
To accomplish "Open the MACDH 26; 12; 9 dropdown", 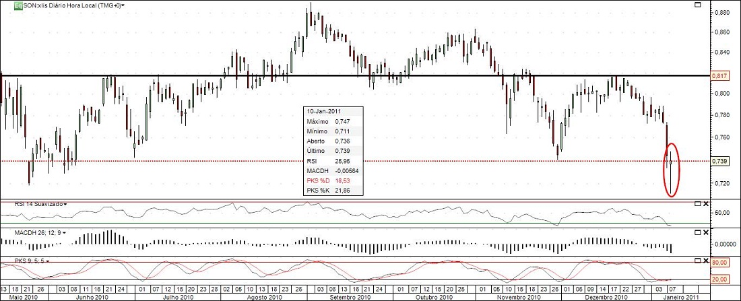I will (x=40, y=232).
